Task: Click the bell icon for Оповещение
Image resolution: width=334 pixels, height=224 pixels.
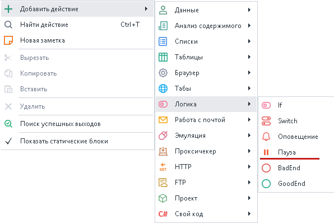Action: coord(266,137)
